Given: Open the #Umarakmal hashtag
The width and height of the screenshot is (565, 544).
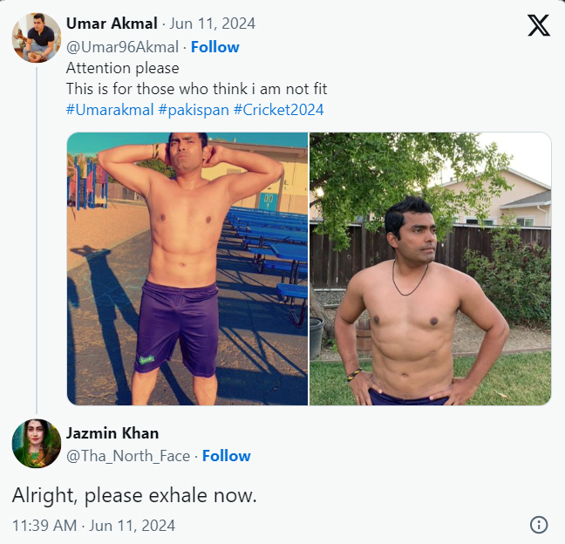Looking at the screenshot, I should pyautogui.click(x=110, y=110).
